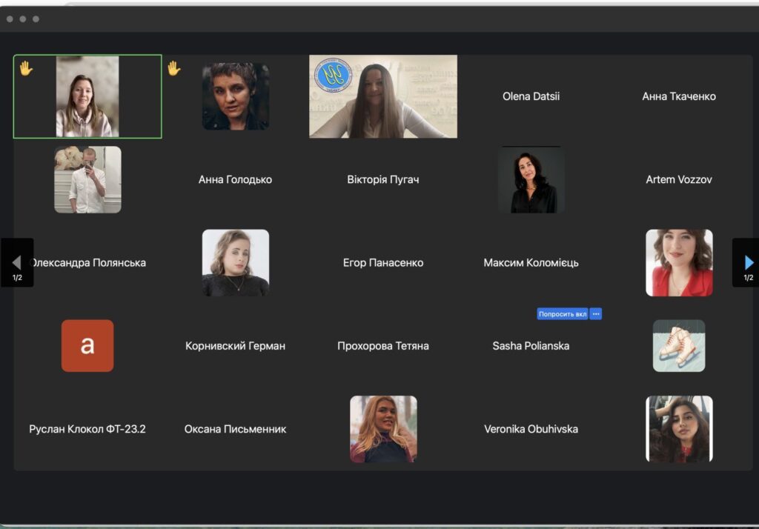
Task: Select the Руслан Клокол ФТ-23.2 tile
Action: tap(87, 429)
